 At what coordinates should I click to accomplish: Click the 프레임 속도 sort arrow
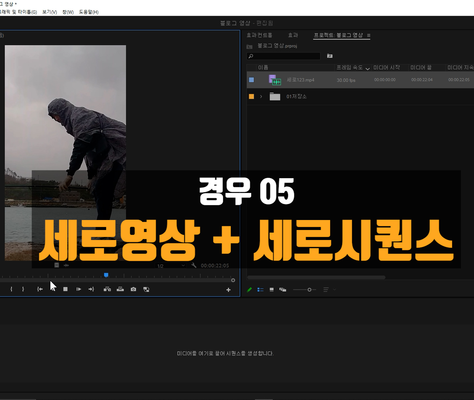[368, 69]
